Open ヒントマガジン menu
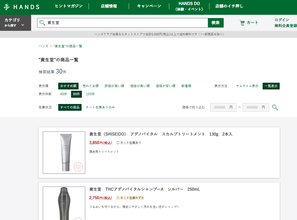Viewport: 297px width, 220px height. (x=69, y=6)
